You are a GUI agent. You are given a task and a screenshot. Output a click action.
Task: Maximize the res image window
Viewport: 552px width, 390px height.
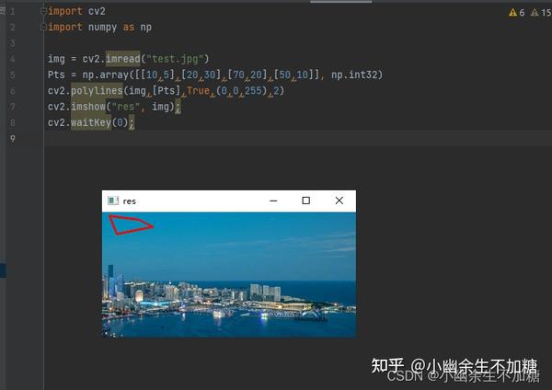306,201
